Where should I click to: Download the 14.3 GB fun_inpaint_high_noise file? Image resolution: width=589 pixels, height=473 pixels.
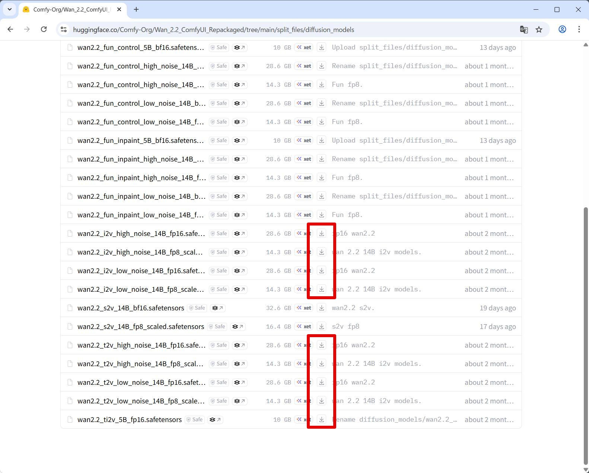[322, 178]
